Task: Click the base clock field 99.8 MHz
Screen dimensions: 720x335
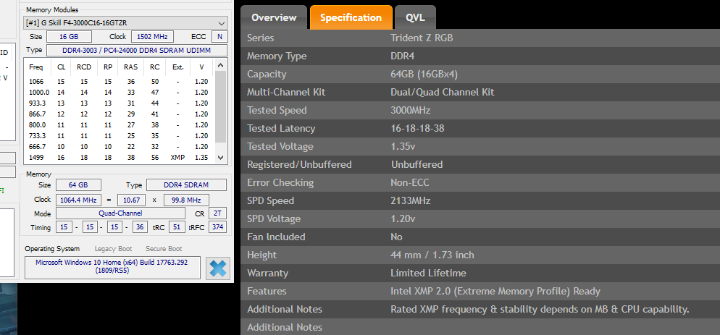Action: [x=186, y=200]
